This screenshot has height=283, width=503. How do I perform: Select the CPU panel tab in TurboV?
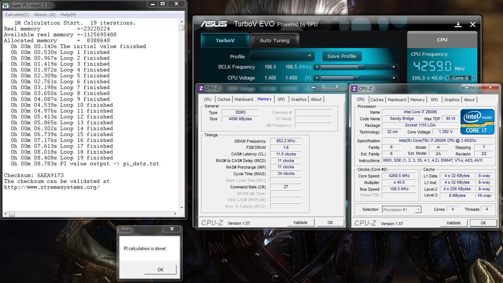tap(442, 40)
